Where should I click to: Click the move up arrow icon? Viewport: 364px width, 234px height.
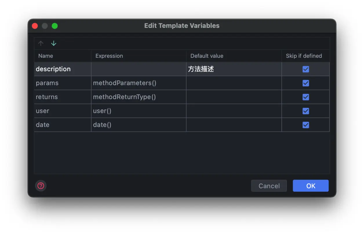(x=41, y=43)
